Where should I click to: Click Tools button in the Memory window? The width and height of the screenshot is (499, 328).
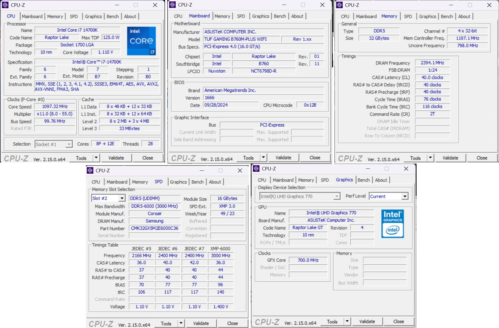416,158
